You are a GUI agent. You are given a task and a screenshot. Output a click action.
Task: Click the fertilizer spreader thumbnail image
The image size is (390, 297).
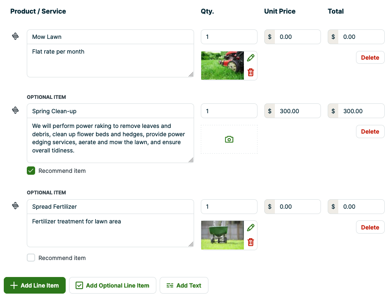coord(222,235)
